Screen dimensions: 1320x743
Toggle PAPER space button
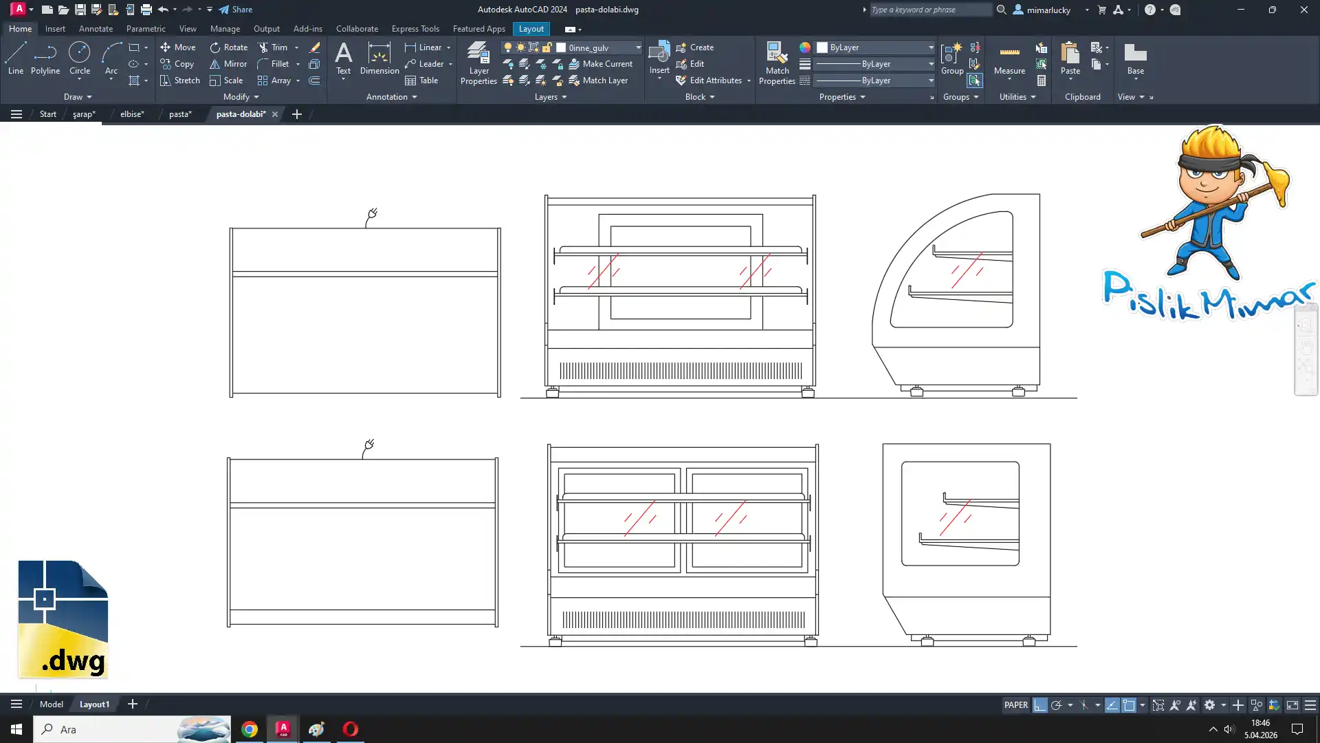pos(1015,705)
